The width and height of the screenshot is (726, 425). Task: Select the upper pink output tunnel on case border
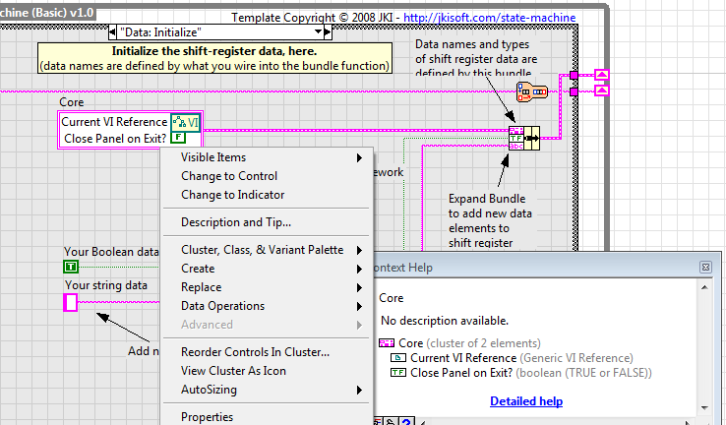574,75
